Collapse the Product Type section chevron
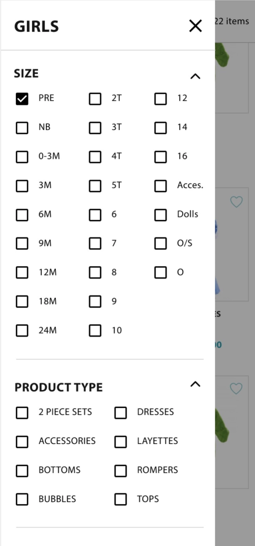Screen dimensions: 255x546 coord(195,385)
